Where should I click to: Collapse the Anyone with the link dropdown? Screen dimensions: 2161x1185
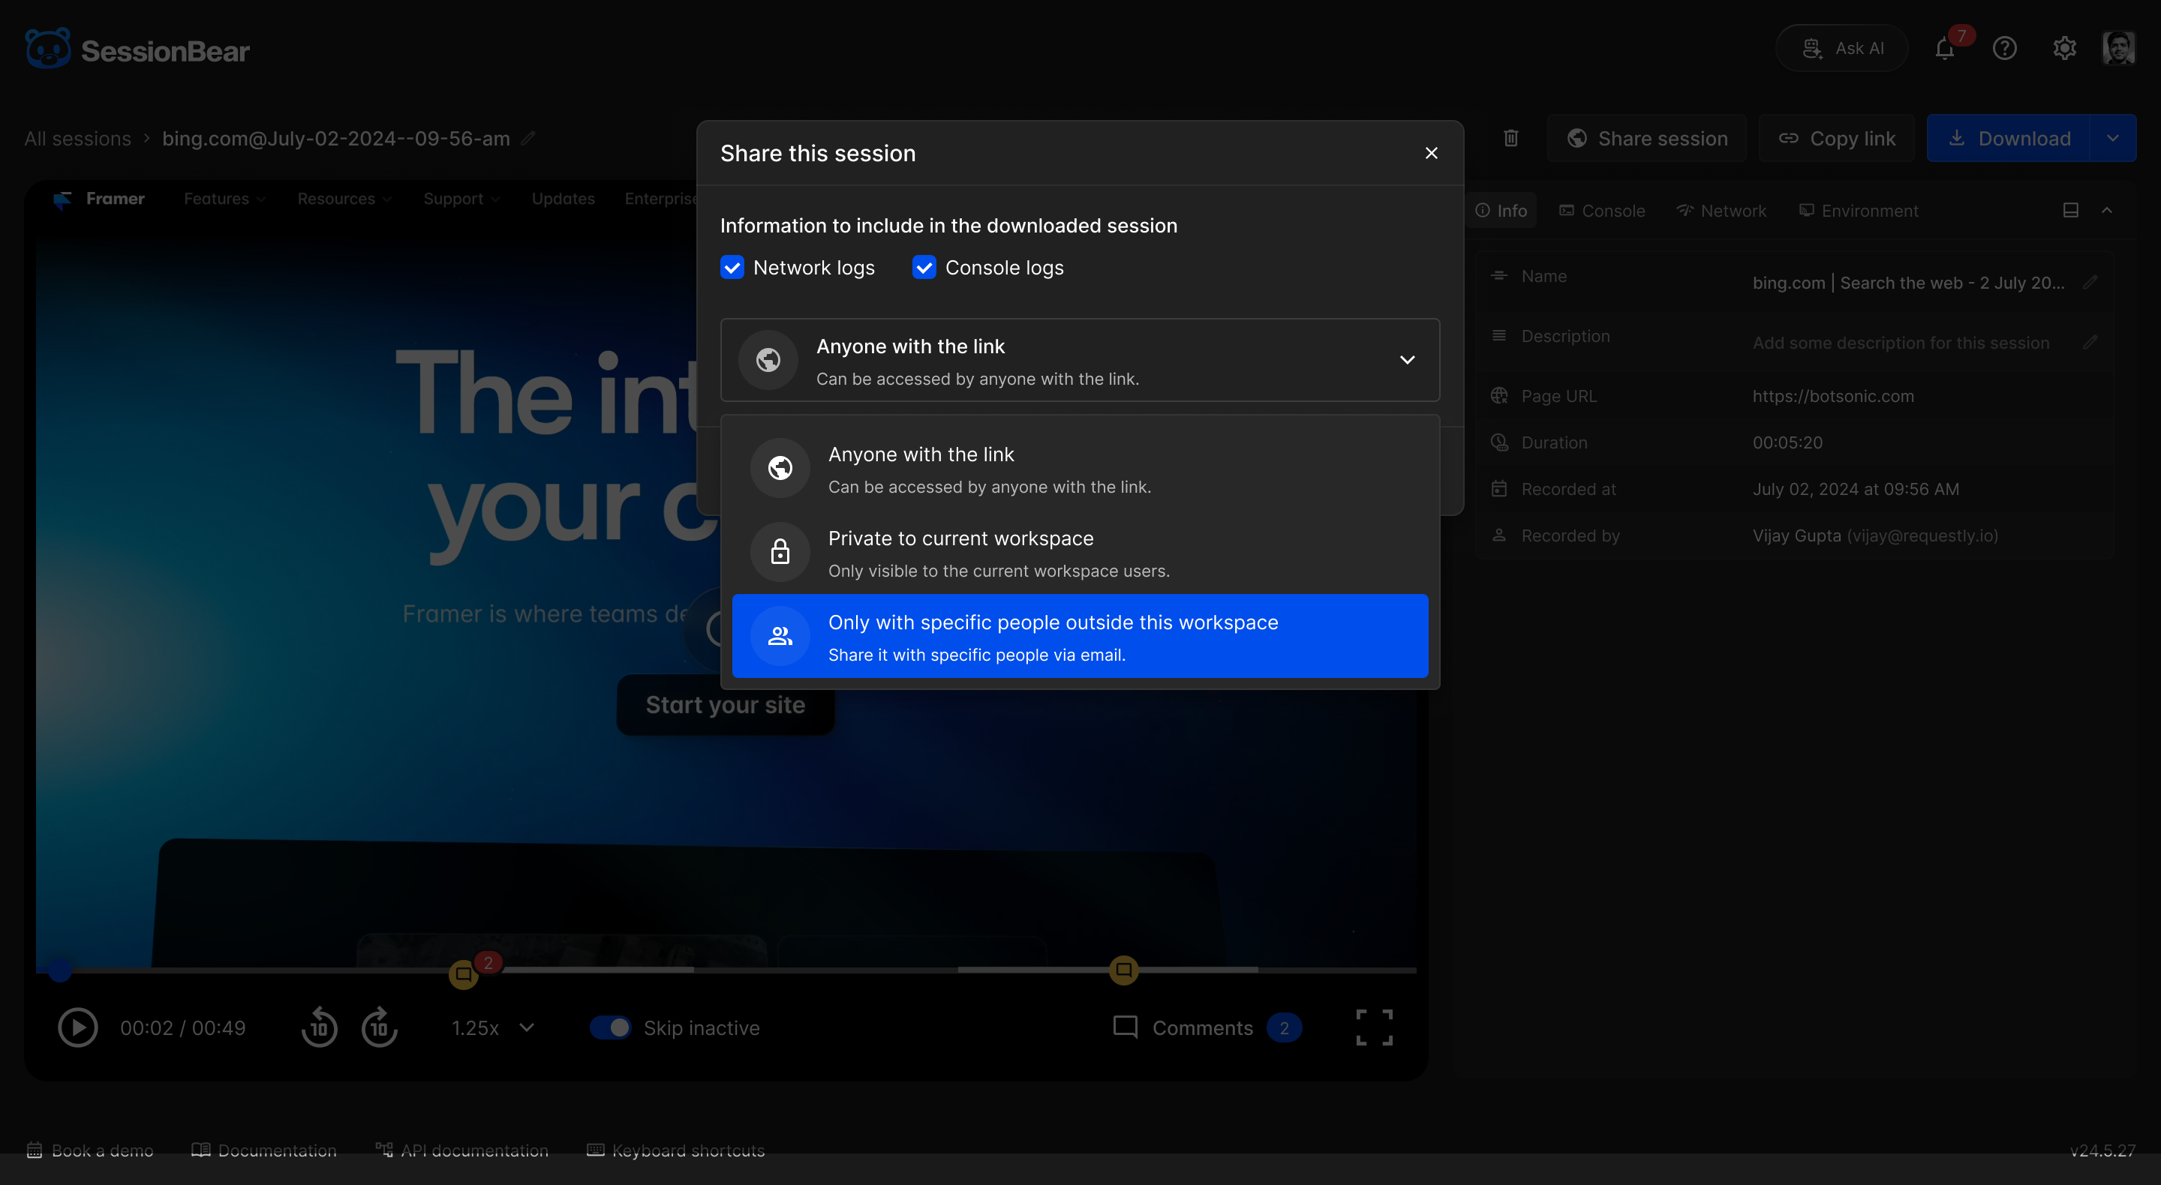click(x=1080, y=360)
